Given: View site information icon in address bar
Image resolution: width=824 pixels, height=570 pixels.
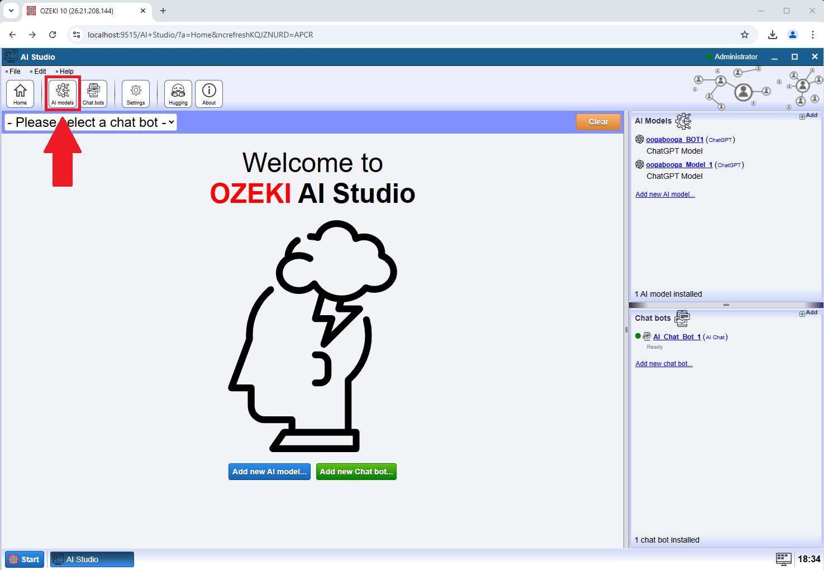Looking at the screenshot, I should tap(77, 35).
